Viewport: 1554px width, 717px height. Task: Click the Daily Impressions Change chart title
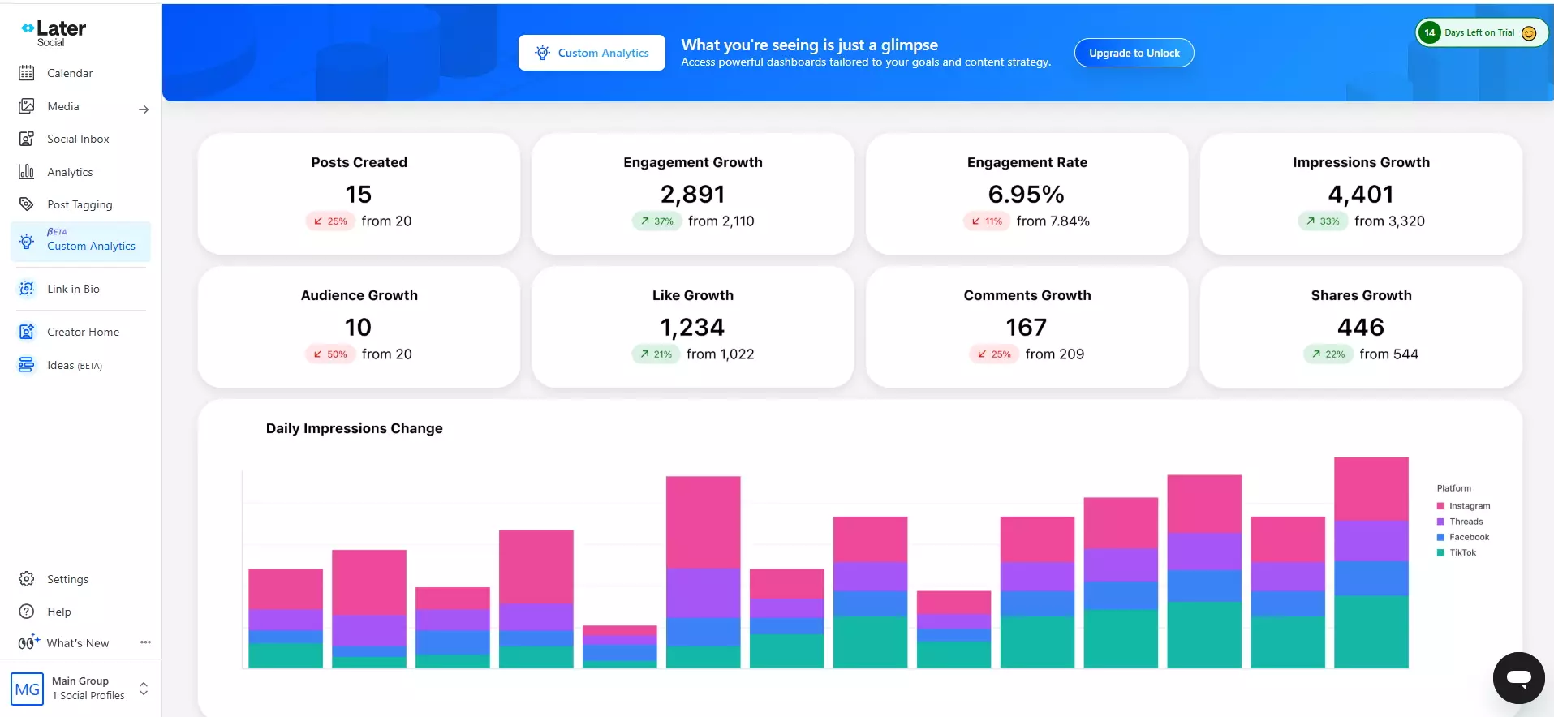click(x=355, y=428)
